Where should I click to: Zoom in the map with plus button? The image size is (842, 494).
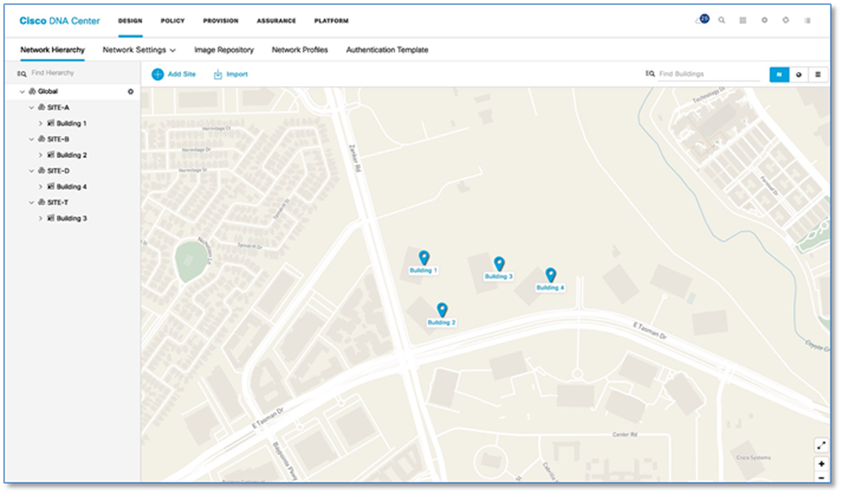tap(821, 464)
